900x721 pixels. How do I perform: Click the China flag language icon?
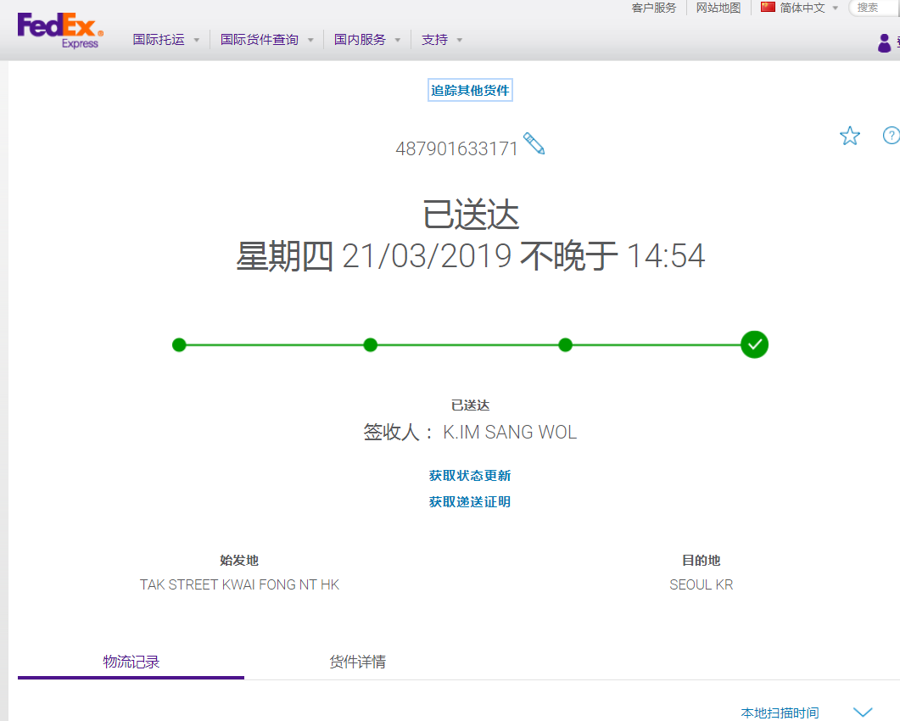pyautogui.click(x=768, y=7)
